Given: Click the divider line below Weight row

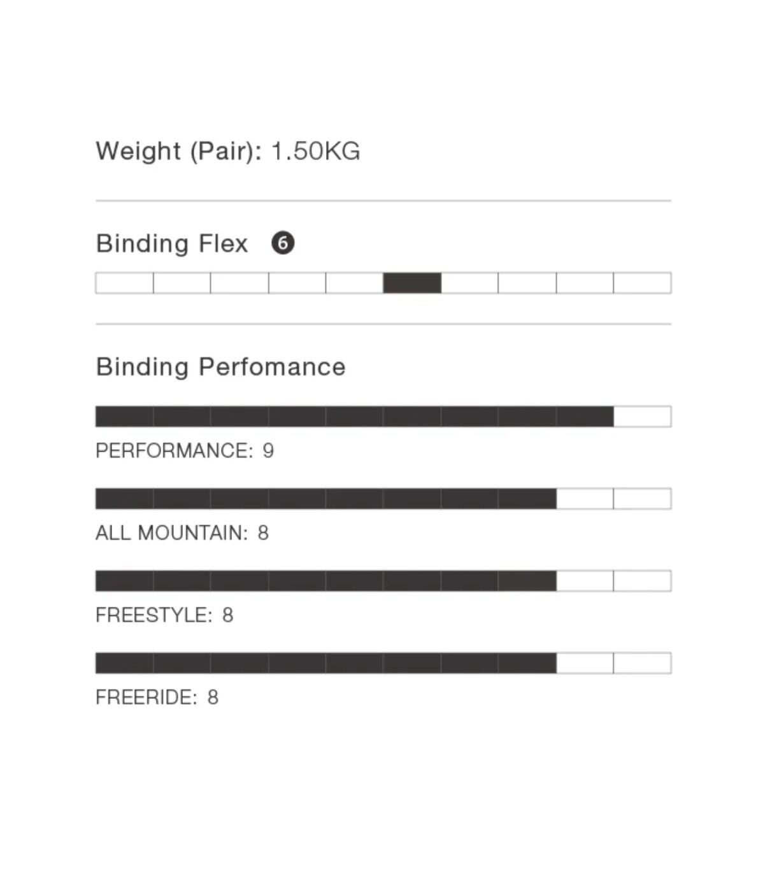Looking at the screenshot, I should coord(383,201).
